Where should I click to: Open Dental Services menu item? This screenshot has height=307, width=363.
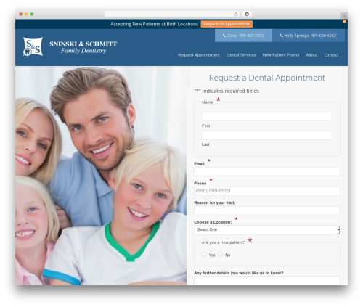click(x=241, y=55)
